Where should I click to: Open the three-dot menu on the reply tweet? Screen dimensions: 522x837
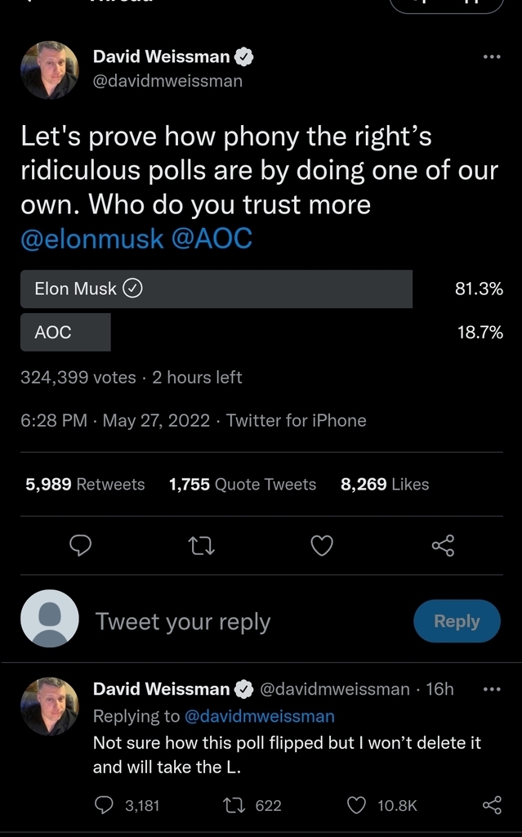[x=491, y=689]
